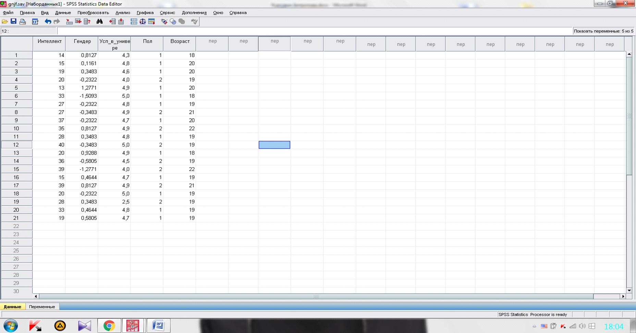
Task: Click the horizontal scrollbar left arrow
Action: [x=36, y=296]
